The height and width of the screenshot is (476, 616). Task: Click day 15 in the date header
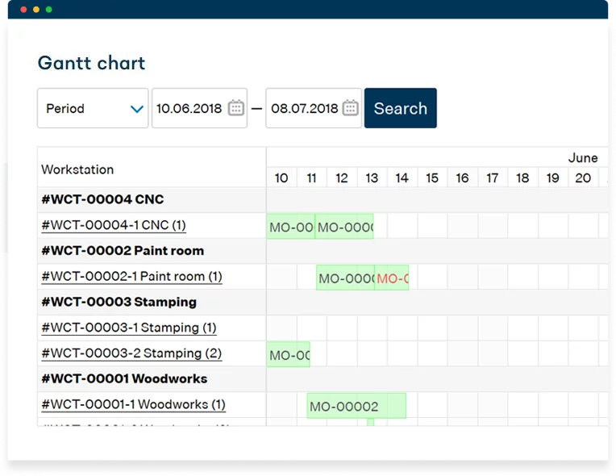(432, 178)
